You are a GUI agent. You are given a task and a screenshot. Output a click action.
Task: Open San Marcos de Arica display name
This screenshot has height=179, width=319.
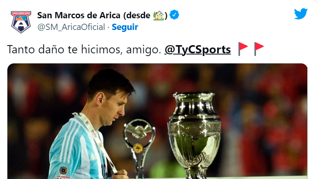79,15
